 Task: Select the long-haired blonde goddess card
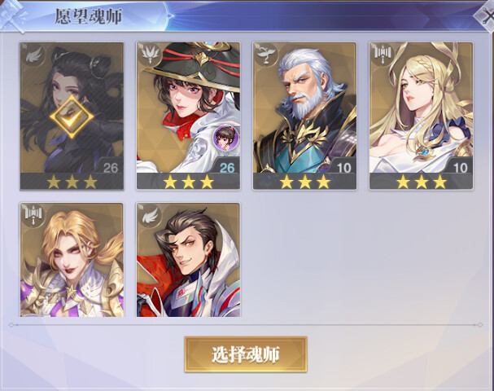[422, 116]
